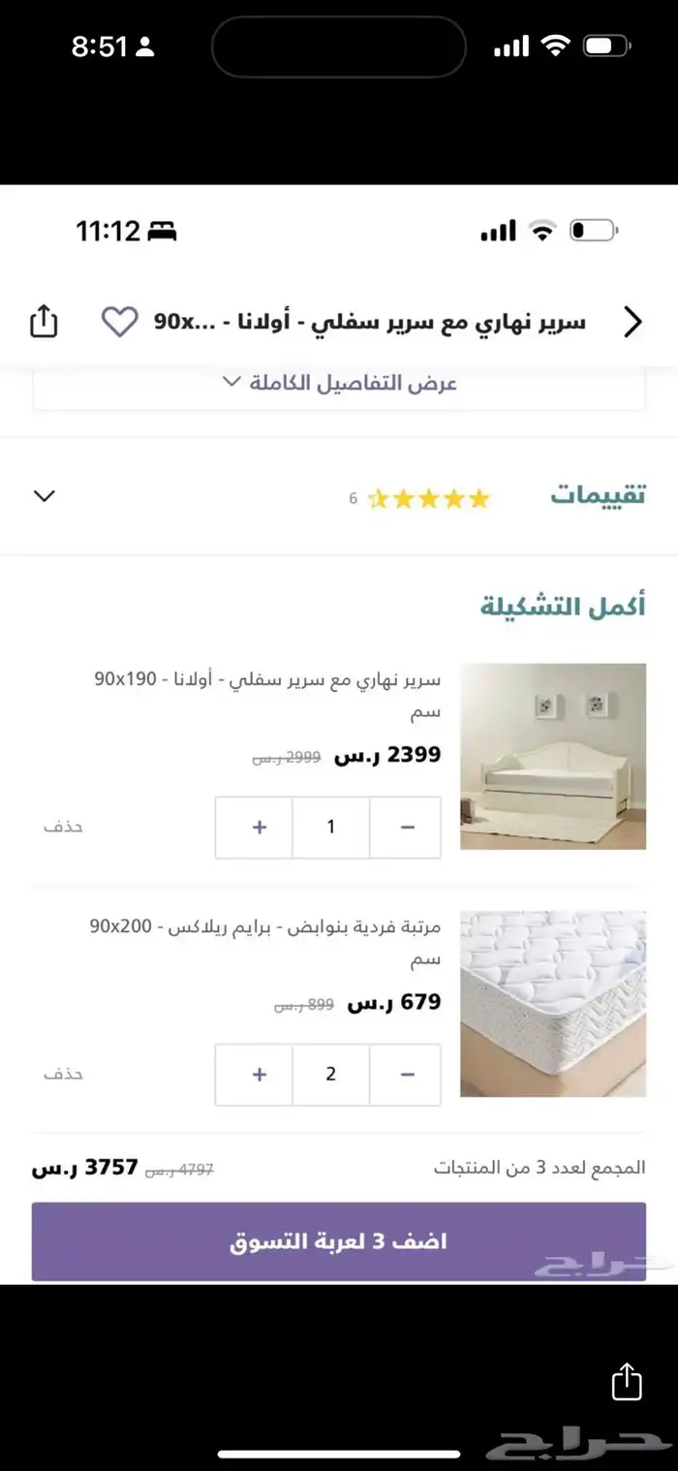
Task: Decrease daybed quantity with minus button
Action: click(407, 827)
